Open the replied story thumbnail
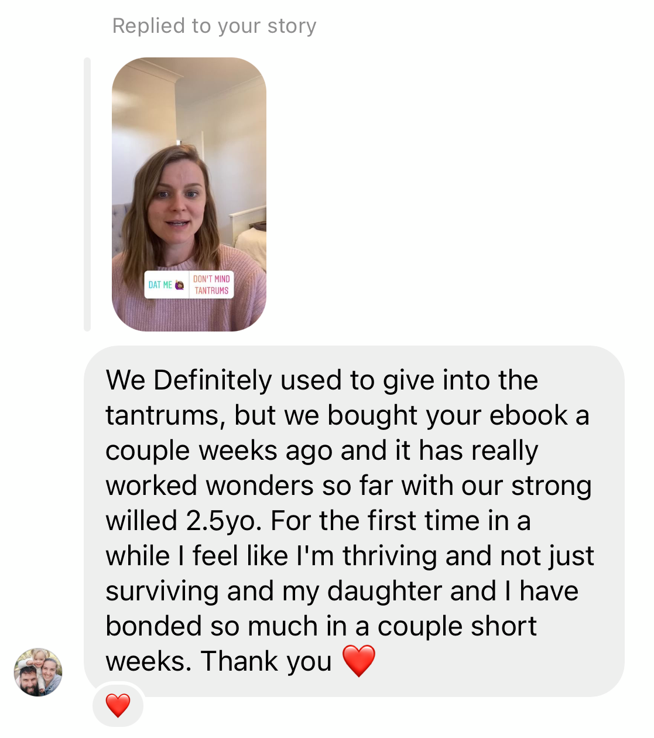654x738 pixels. [189, 194]
